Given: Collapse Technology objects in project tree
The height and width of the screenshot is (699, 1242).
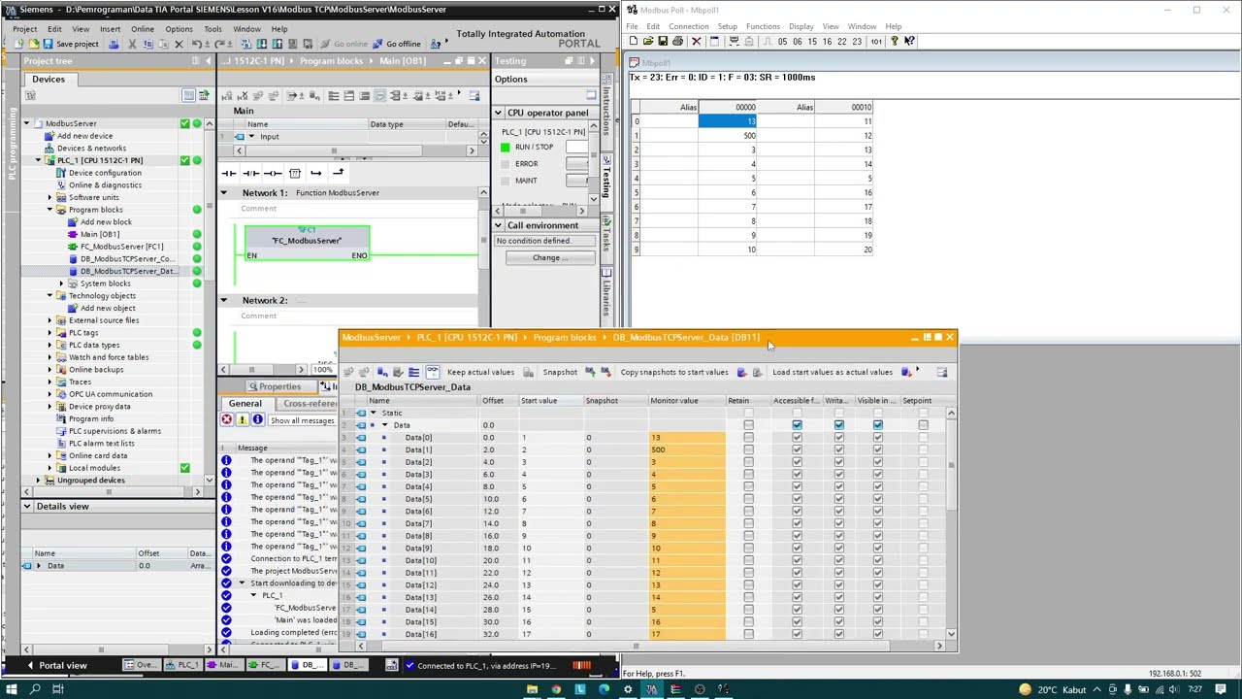Looking at the screenshot, I should click(49, 295).
